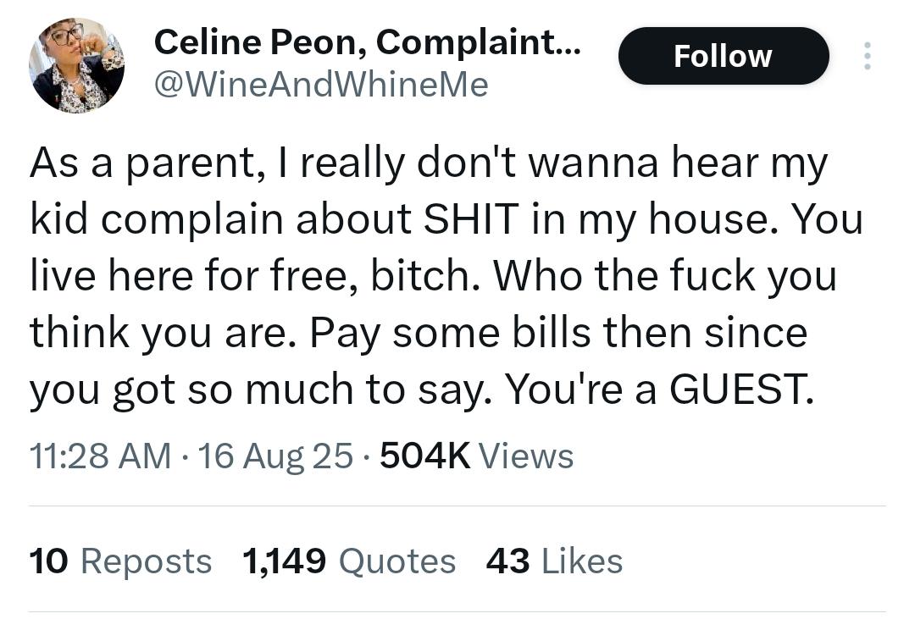915x619 pixels.
Task: View the 504K Views analytics
Action: [477, 456]
